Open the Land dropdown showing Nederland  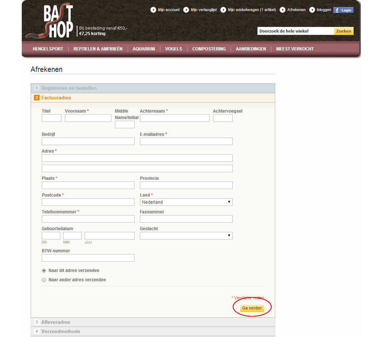(x=186, y=202)
